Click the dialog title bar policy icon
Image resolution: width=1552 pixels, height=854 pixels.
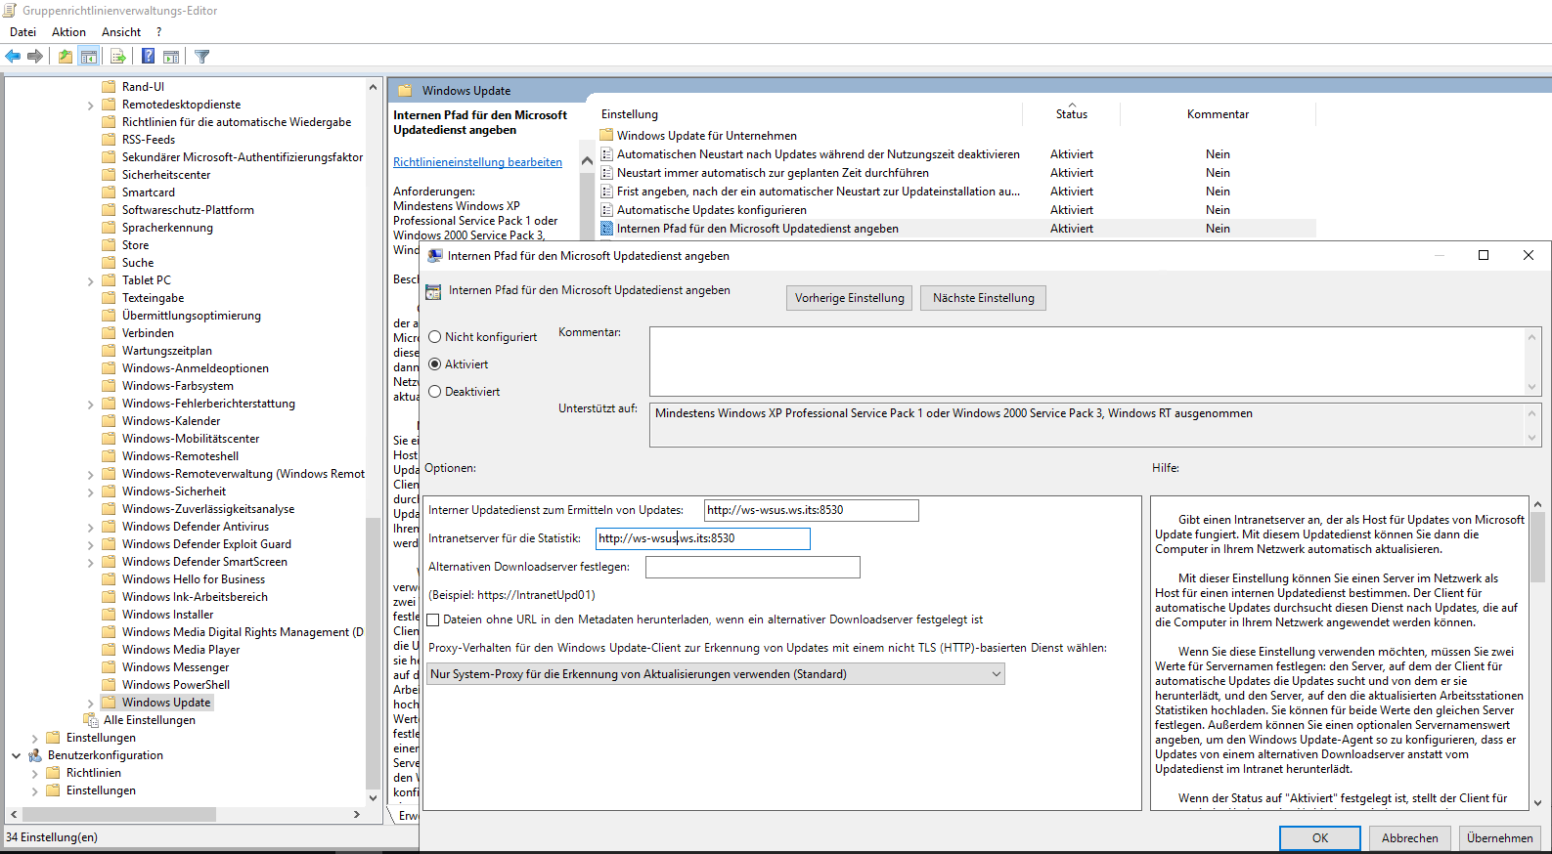pyautogui.click(x=435, y=256)
